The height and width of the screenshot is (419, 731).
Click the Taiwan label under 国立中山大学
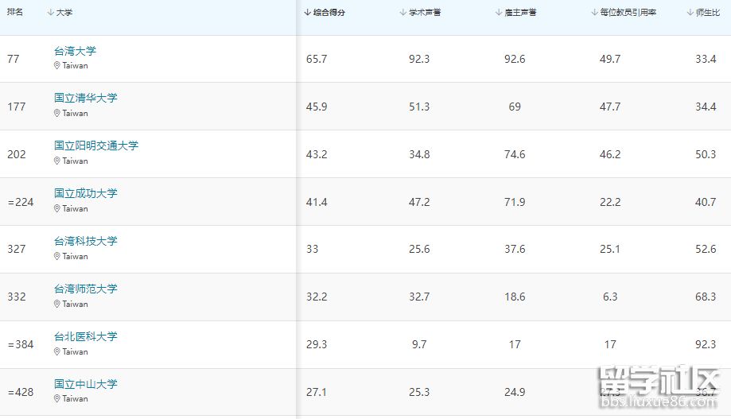click(75, 399)
